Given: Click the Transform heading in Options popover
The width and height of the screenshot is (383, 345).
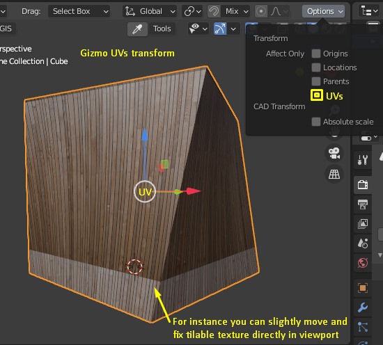Looking at the screenshot, I should pyautogui.click(x=271, y=38).
